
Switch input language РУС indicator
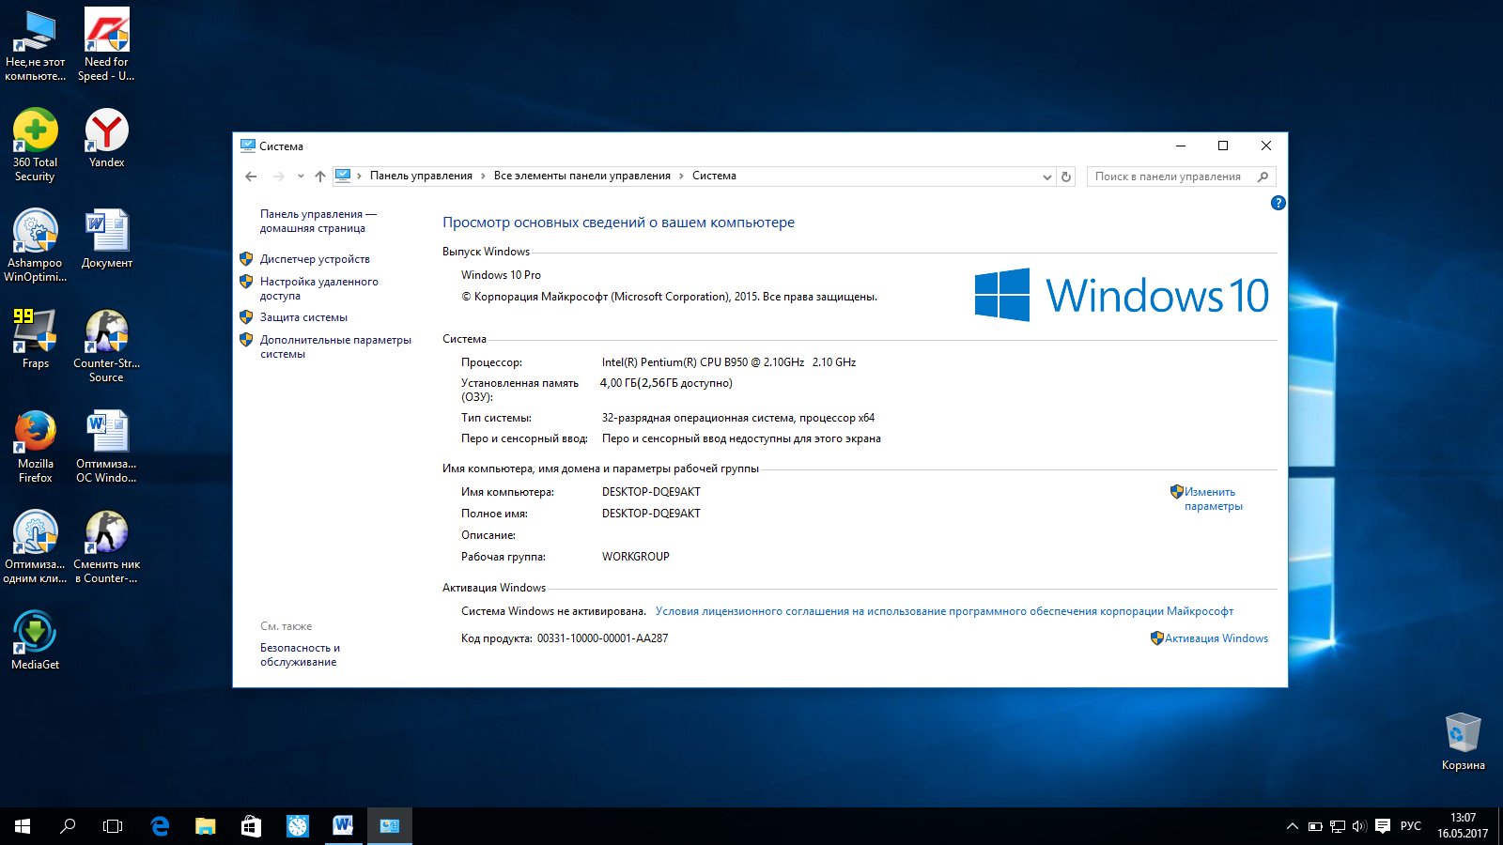pyautogui.click(x=1411, y=826)
